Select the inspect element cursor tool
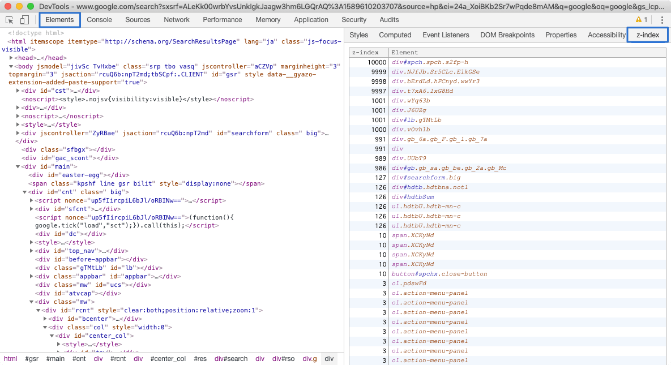671x365 pixels. [9, 19]
